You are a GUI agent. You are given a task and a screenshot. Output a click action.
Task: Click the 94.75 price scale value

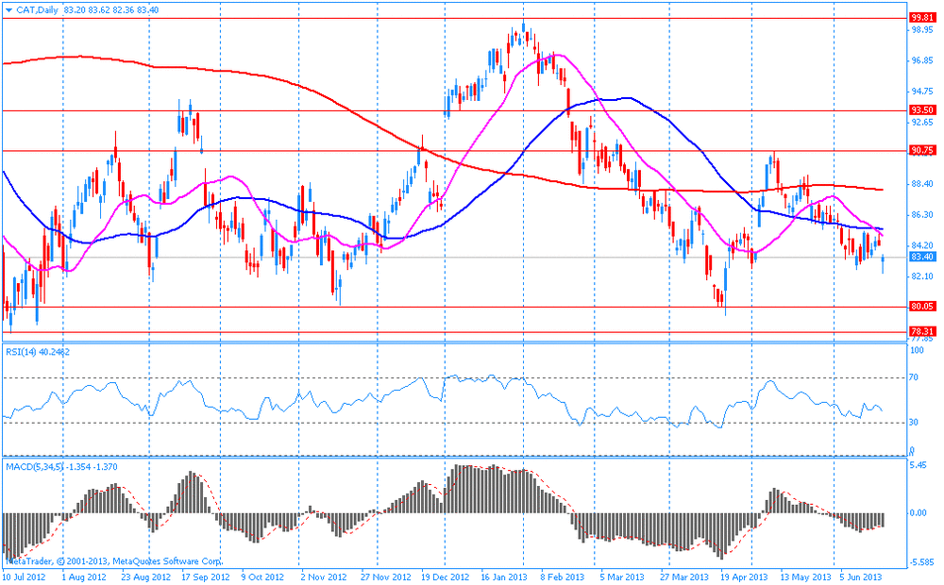coord(922,92)
